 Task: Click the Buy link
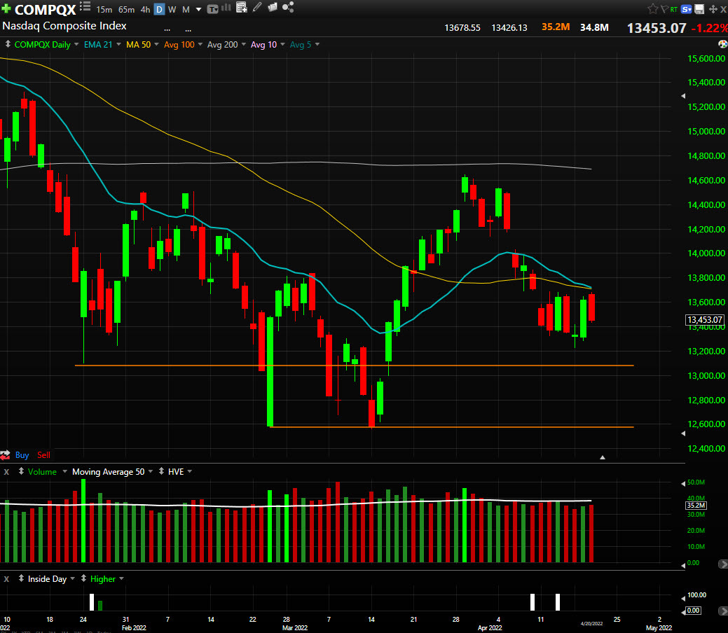(22, 455)
